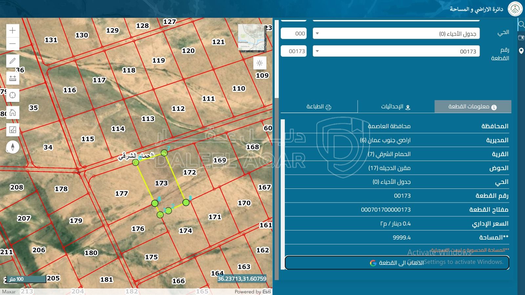Screen dimensions: 525x295
Task: Zoom out of the map
Action: pyautogui.click(x=12, y=44)
